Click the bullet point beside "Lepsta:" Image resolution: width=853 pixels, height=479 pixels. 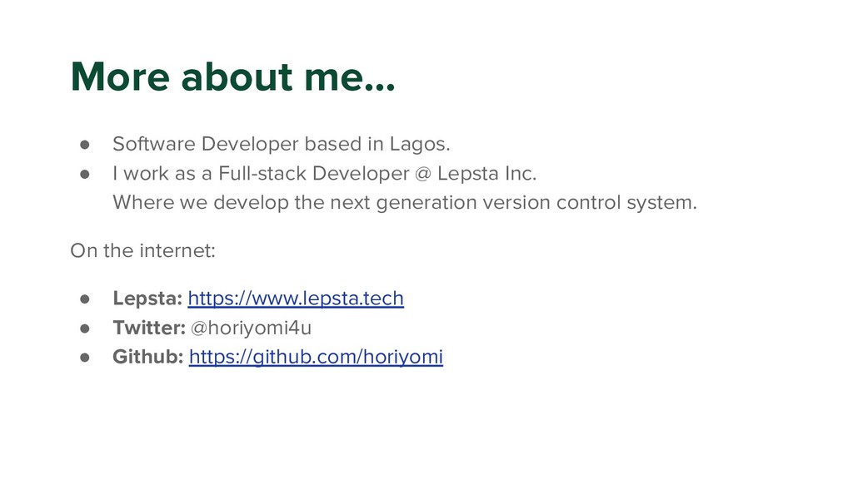point(85,299)
